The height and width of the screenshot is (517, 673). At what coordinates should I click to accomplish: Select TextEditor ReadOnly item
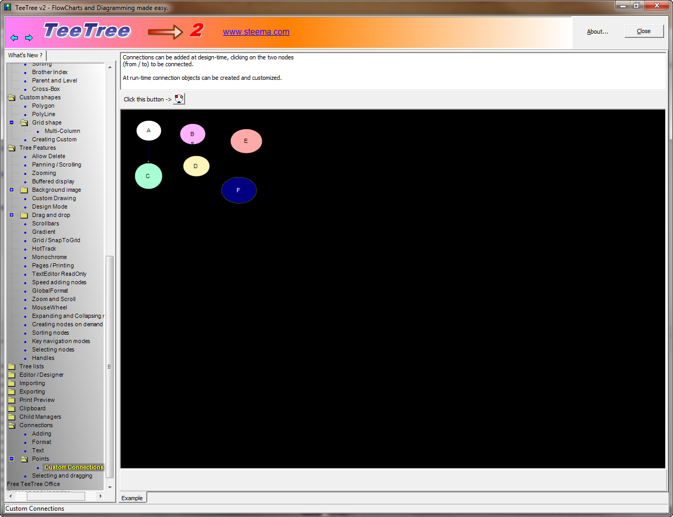[x=59, y=274]
